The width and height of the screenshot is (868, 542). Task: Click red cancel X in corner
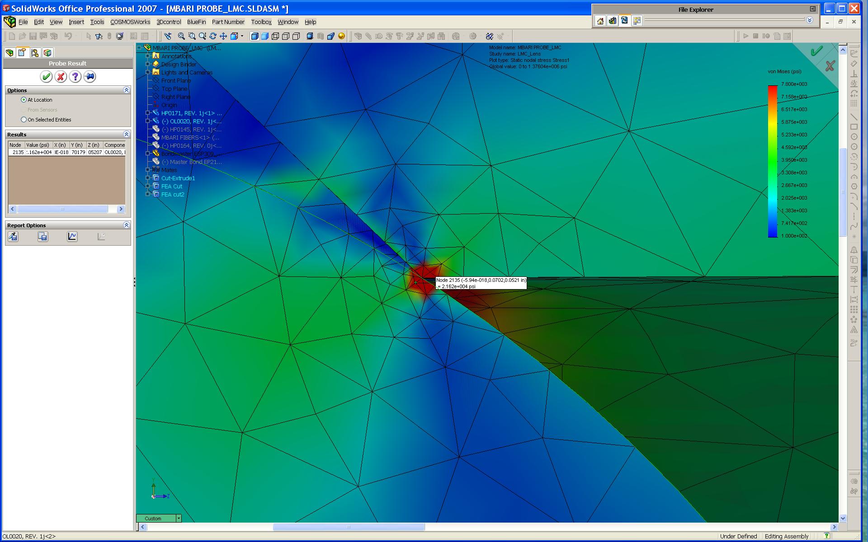point(830,66)
